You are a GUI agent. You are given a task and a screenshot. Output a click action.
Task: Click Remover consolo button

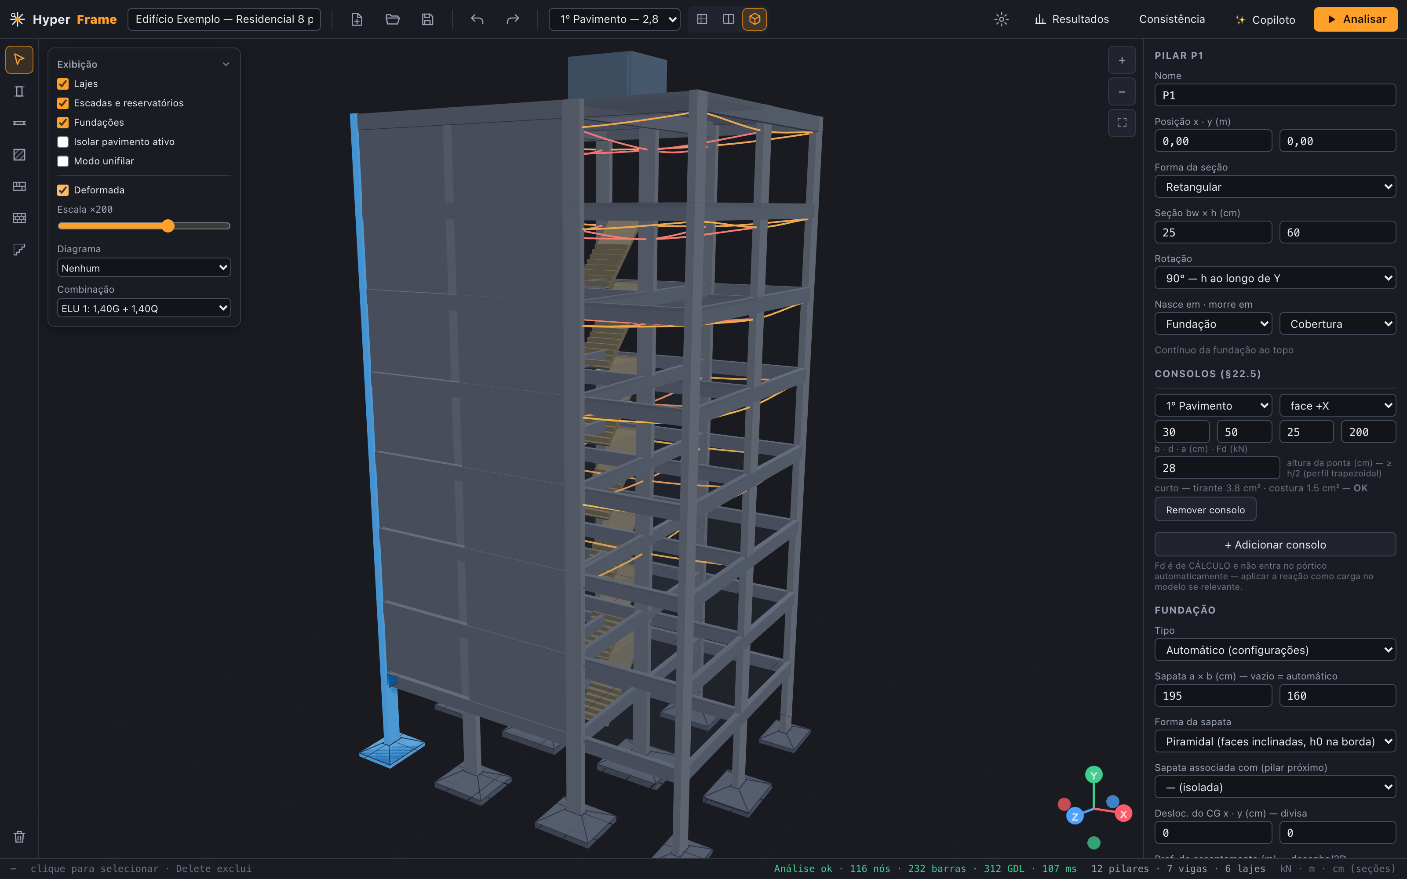coord(1205,509)
